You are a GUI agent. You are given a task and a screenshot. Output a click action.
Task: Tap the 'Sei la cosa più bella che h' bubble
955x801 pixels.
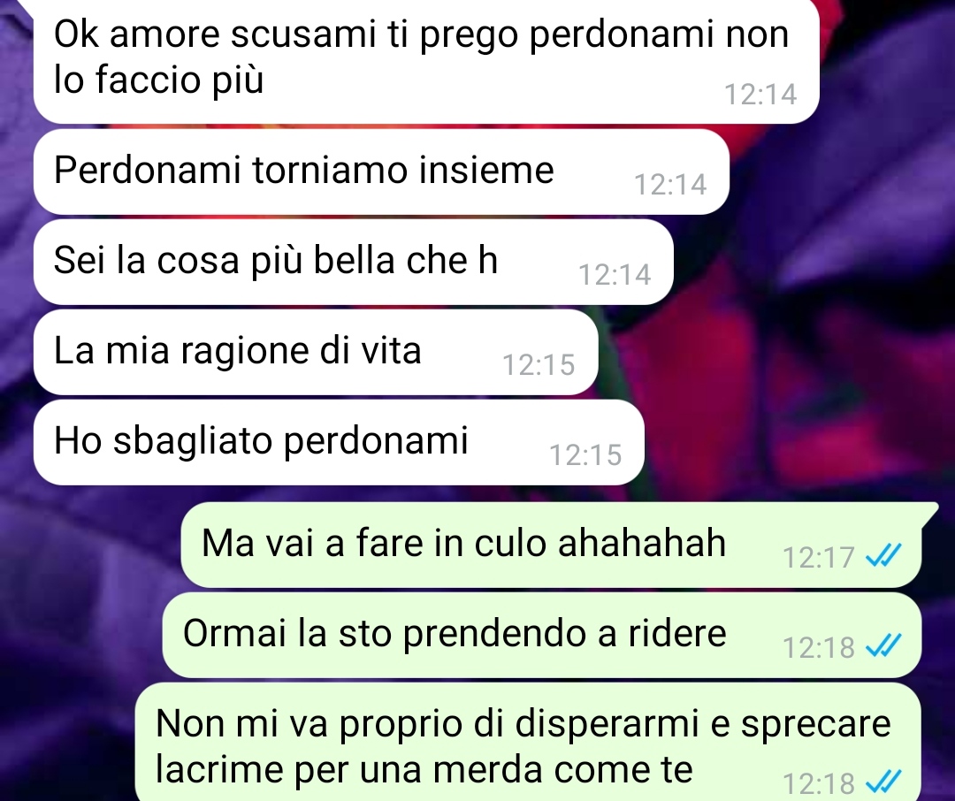click(x=353, y=262)
